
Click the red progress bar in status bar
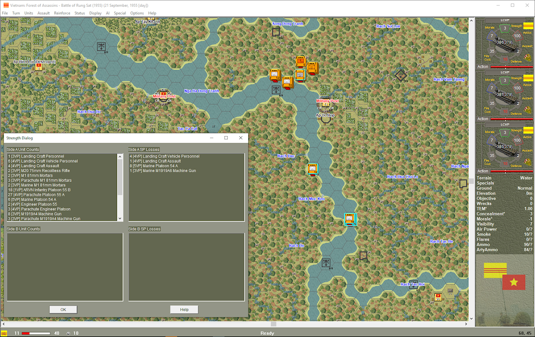pos(36,333)
